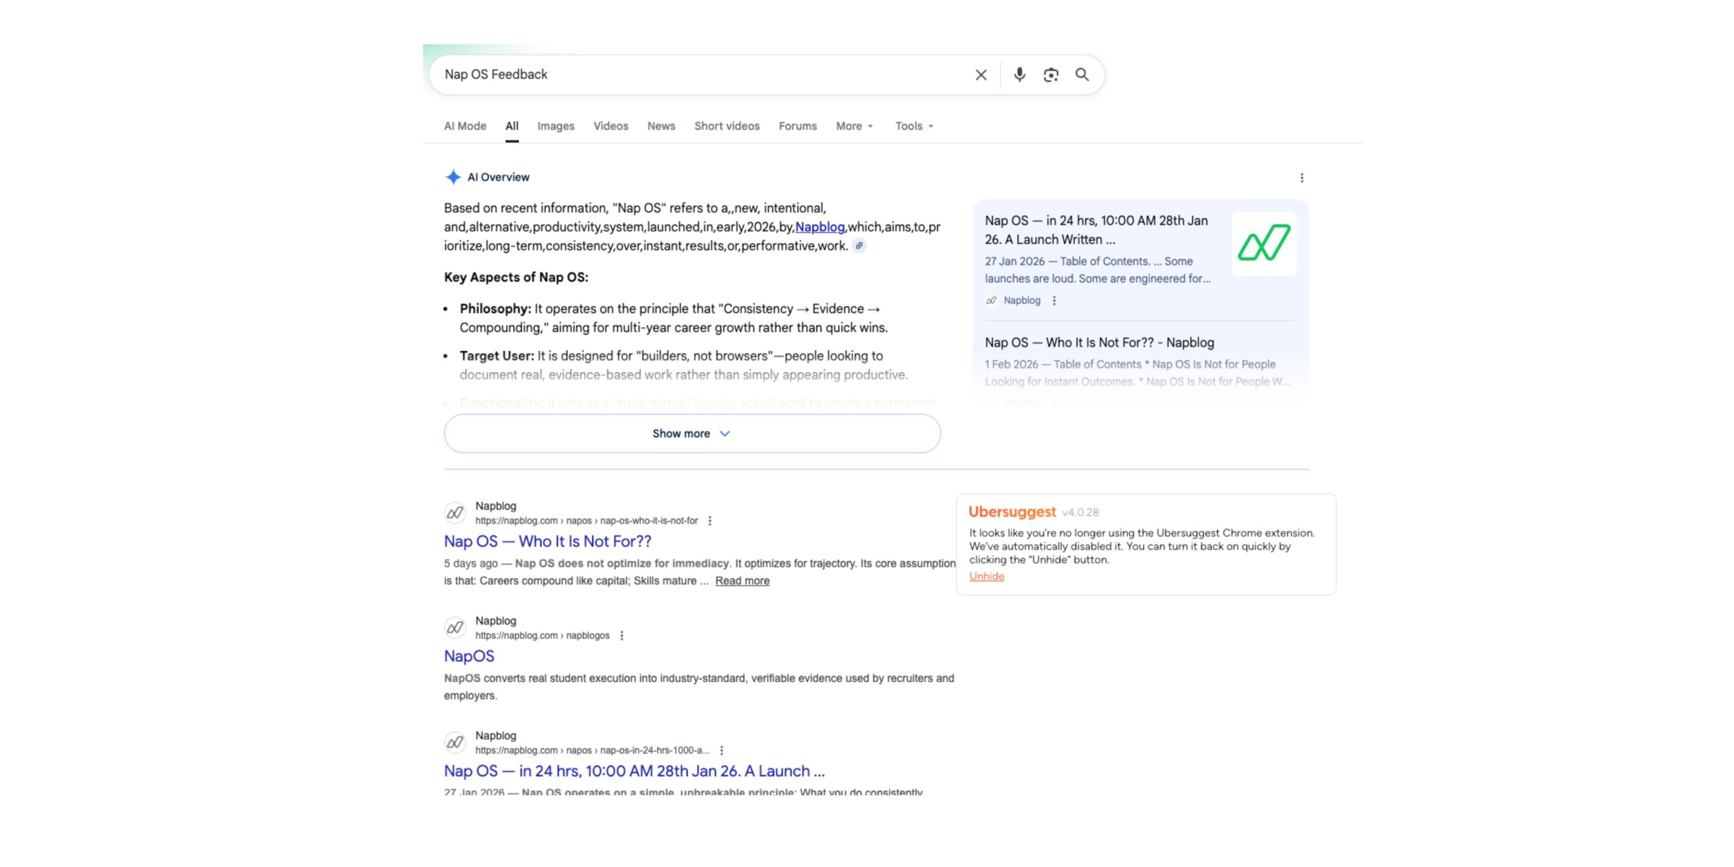Open the three-dot menu next to the Napblog source card
The image size is (1734, 867).
point(1054,300)
